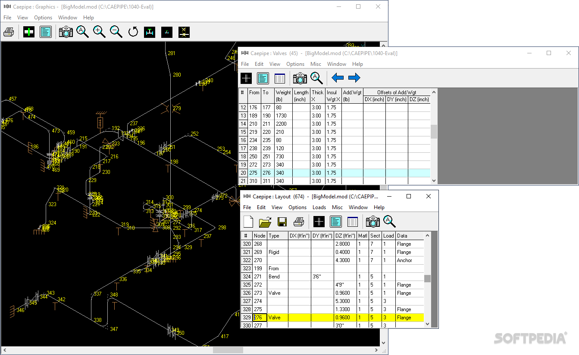Open the Misc menu in Valves window
The image size is (579, 355).
[316, 64]
